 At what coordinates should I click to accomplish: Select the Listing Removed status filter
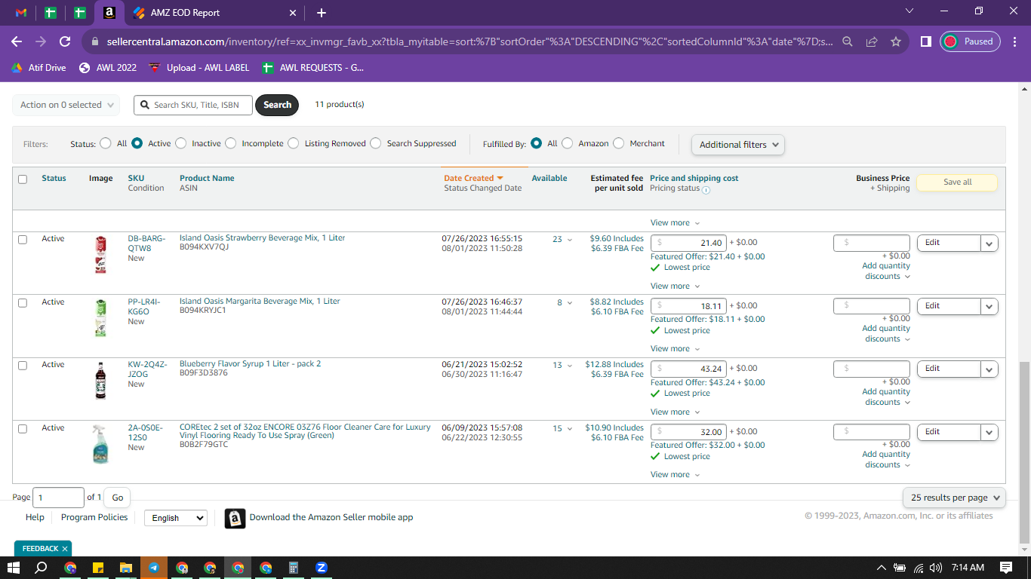(x=293, y=143)
